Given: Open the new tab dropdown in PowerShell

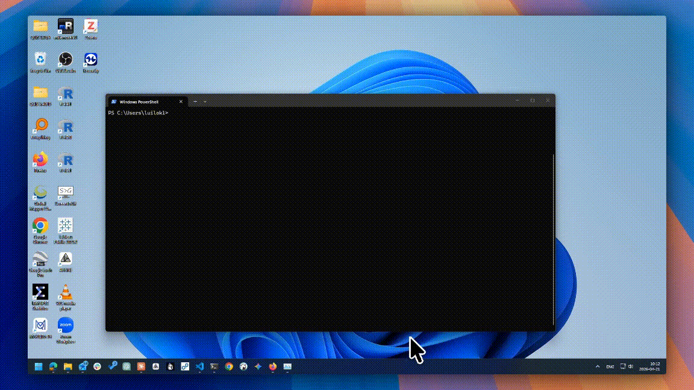Looking at the screenshot, I should click(x=205, y=102).
